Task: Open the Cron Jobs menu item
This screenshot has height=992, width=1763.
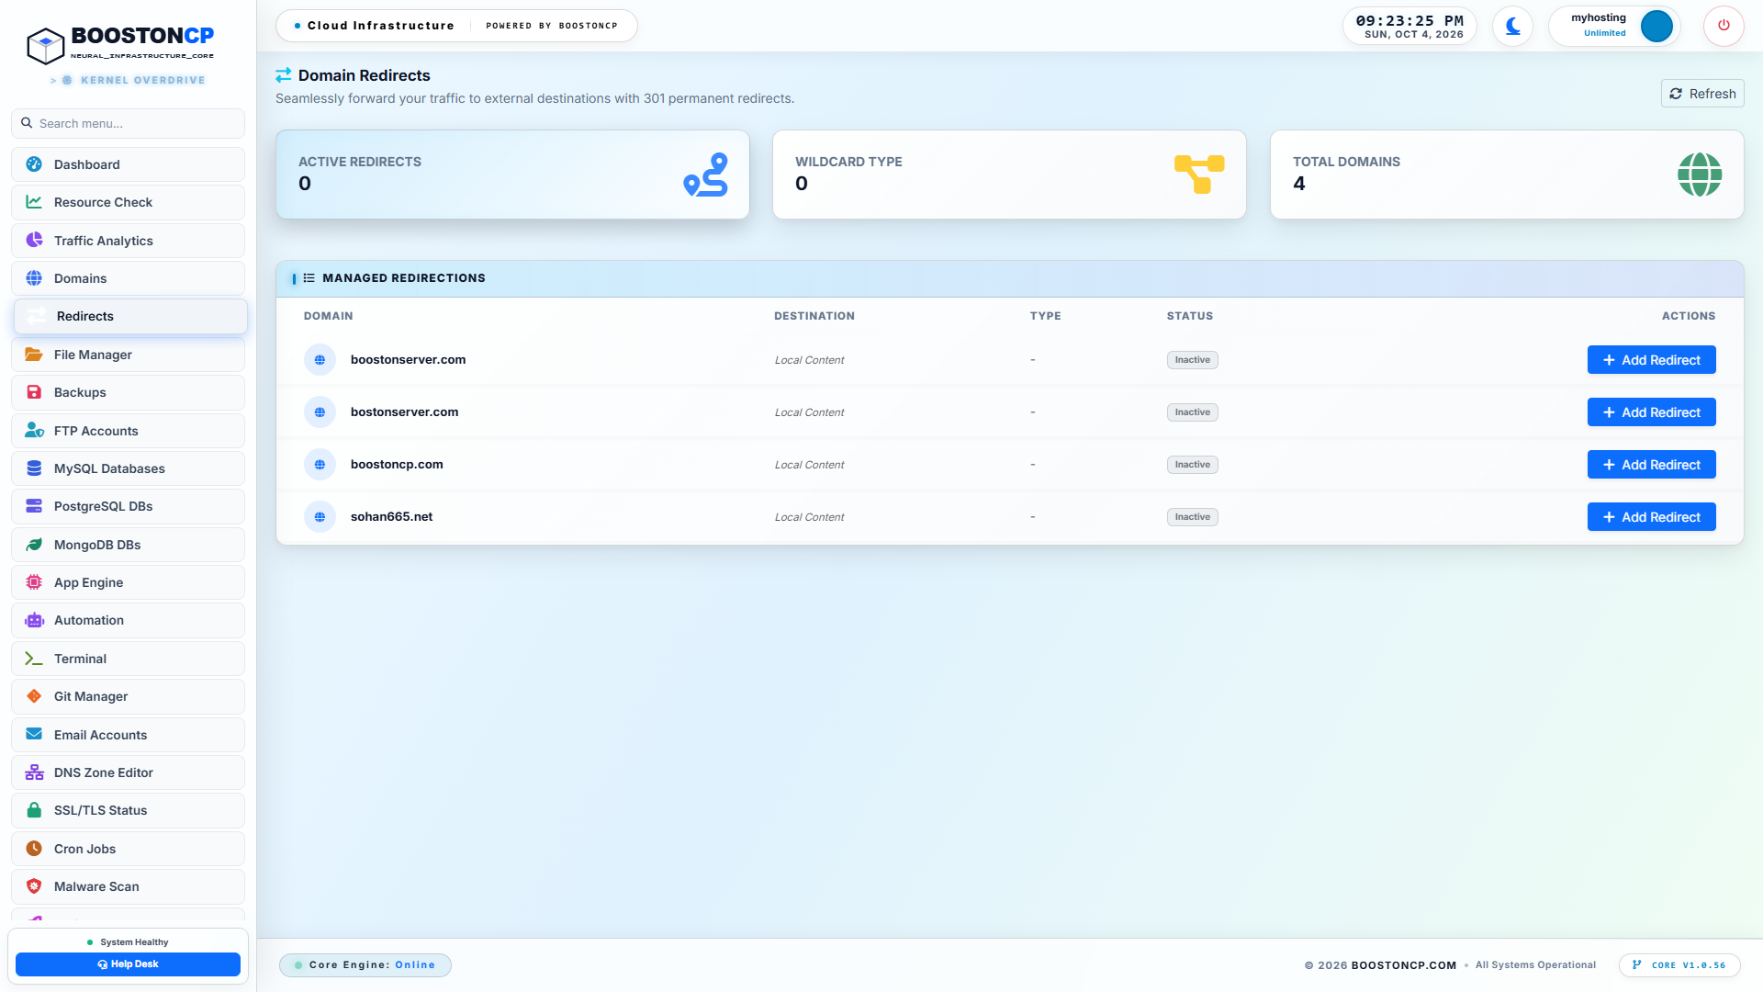Action: [129, 849]
